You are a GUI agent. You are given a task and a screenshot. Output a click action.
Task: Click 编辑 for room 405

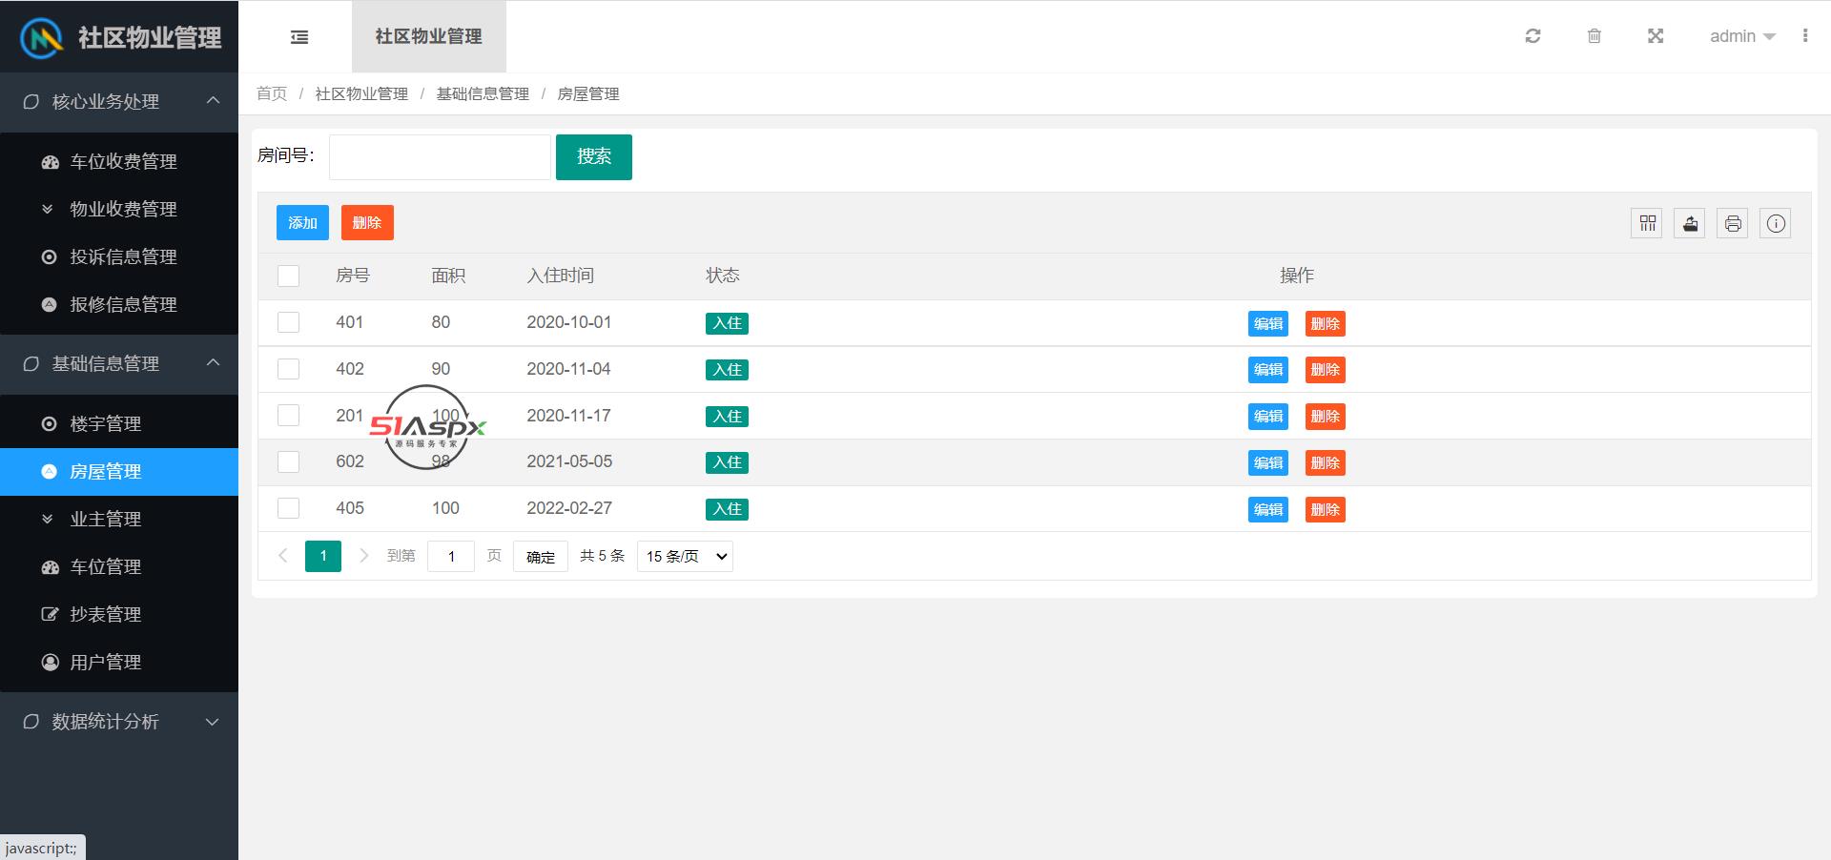(x=1267, y=509)
